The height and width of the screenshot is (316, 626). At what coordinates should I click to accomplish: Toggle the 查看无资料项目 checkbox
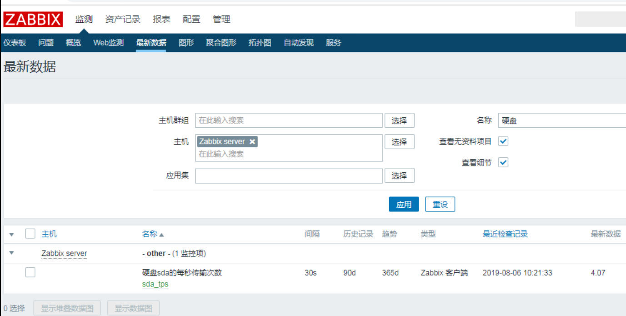(x=503, y=141)
